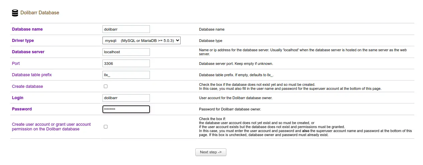This screenshot has width=423, height=165.
Task: Click the Database name input field
Action: click(126, 29)
